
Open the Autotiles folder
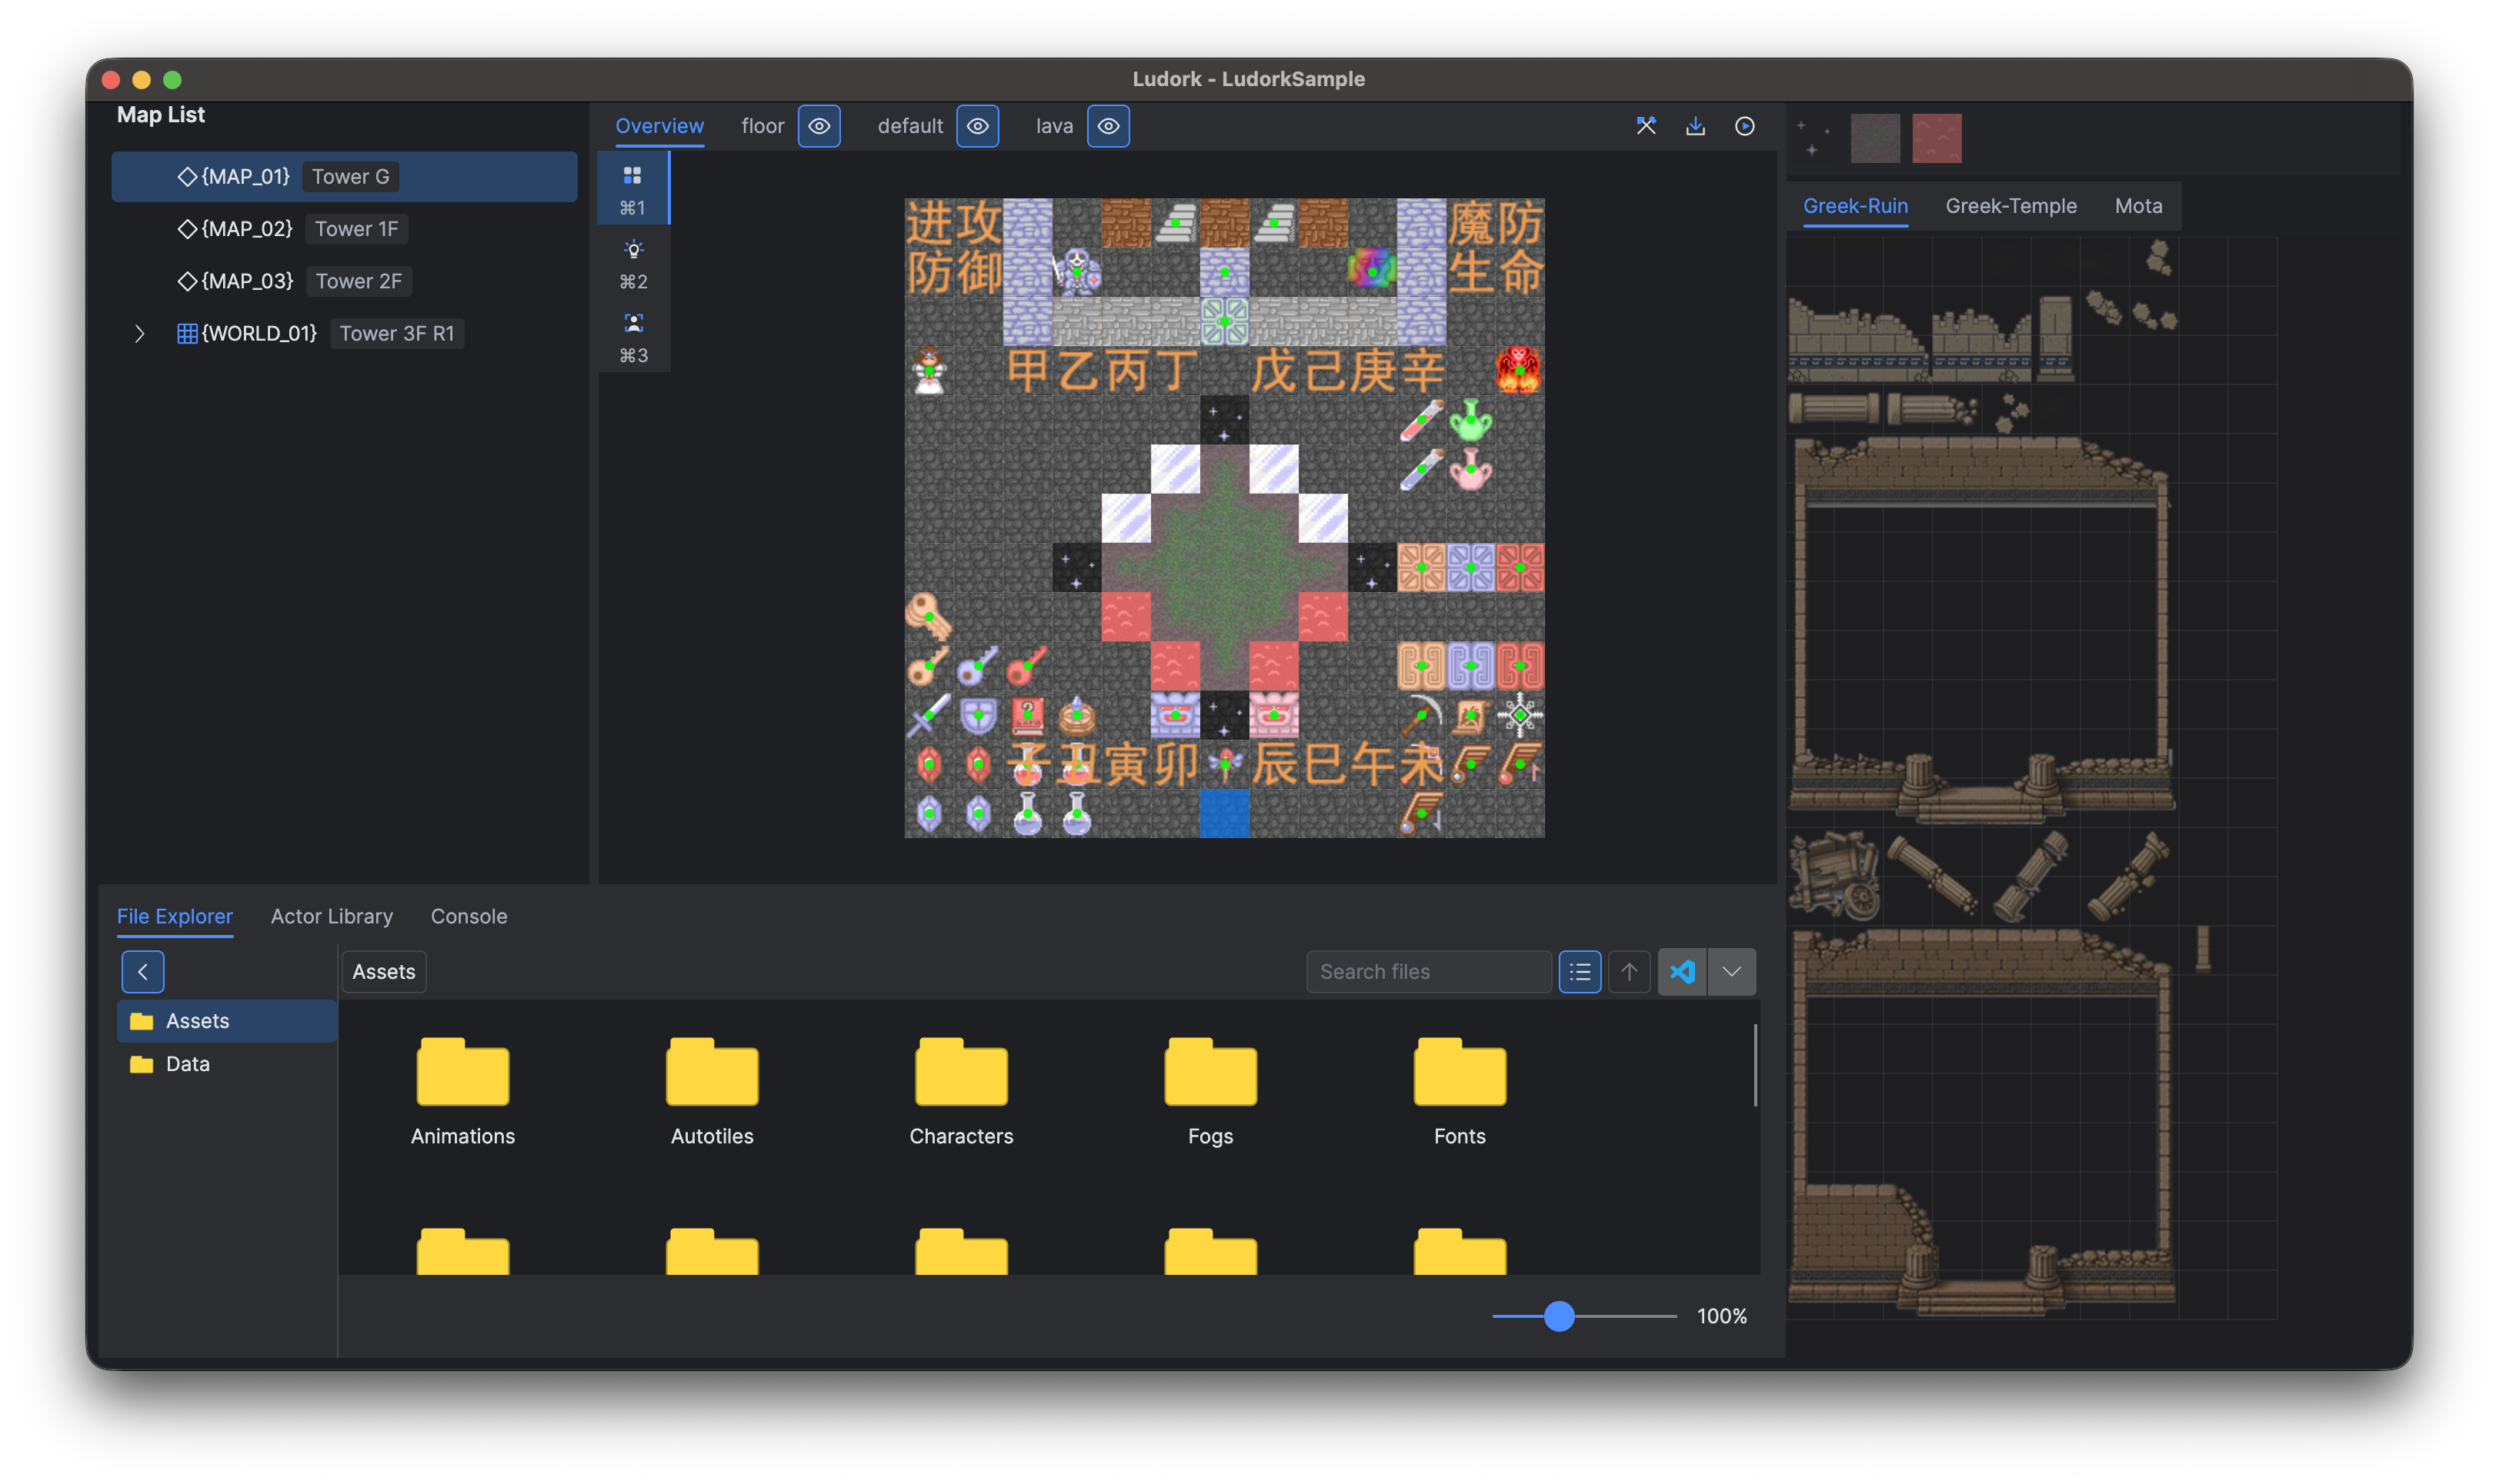pyautogui.click(x=711, y=1091)
